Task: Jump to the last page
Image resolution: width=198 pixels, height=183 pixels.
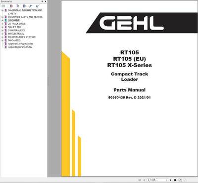Action: pyautogui.click(x=175, y=180)
